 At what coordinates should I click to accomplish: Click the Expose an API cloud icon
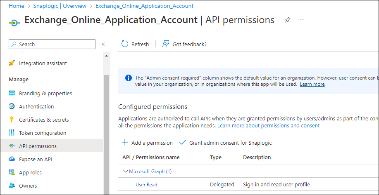(12, 159)
